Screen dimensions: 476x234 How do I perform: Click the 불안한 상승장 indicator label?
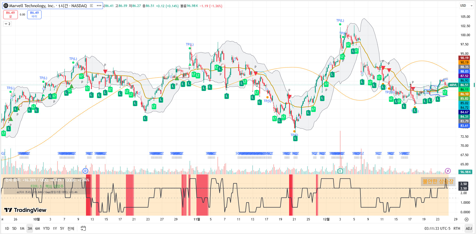coord(438,181)
